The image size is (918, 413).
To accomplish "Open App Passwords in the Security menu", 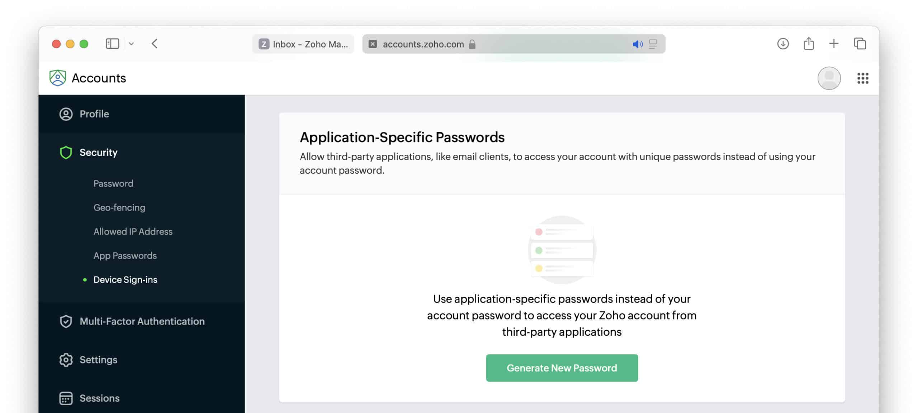I will tap(125, 256).
